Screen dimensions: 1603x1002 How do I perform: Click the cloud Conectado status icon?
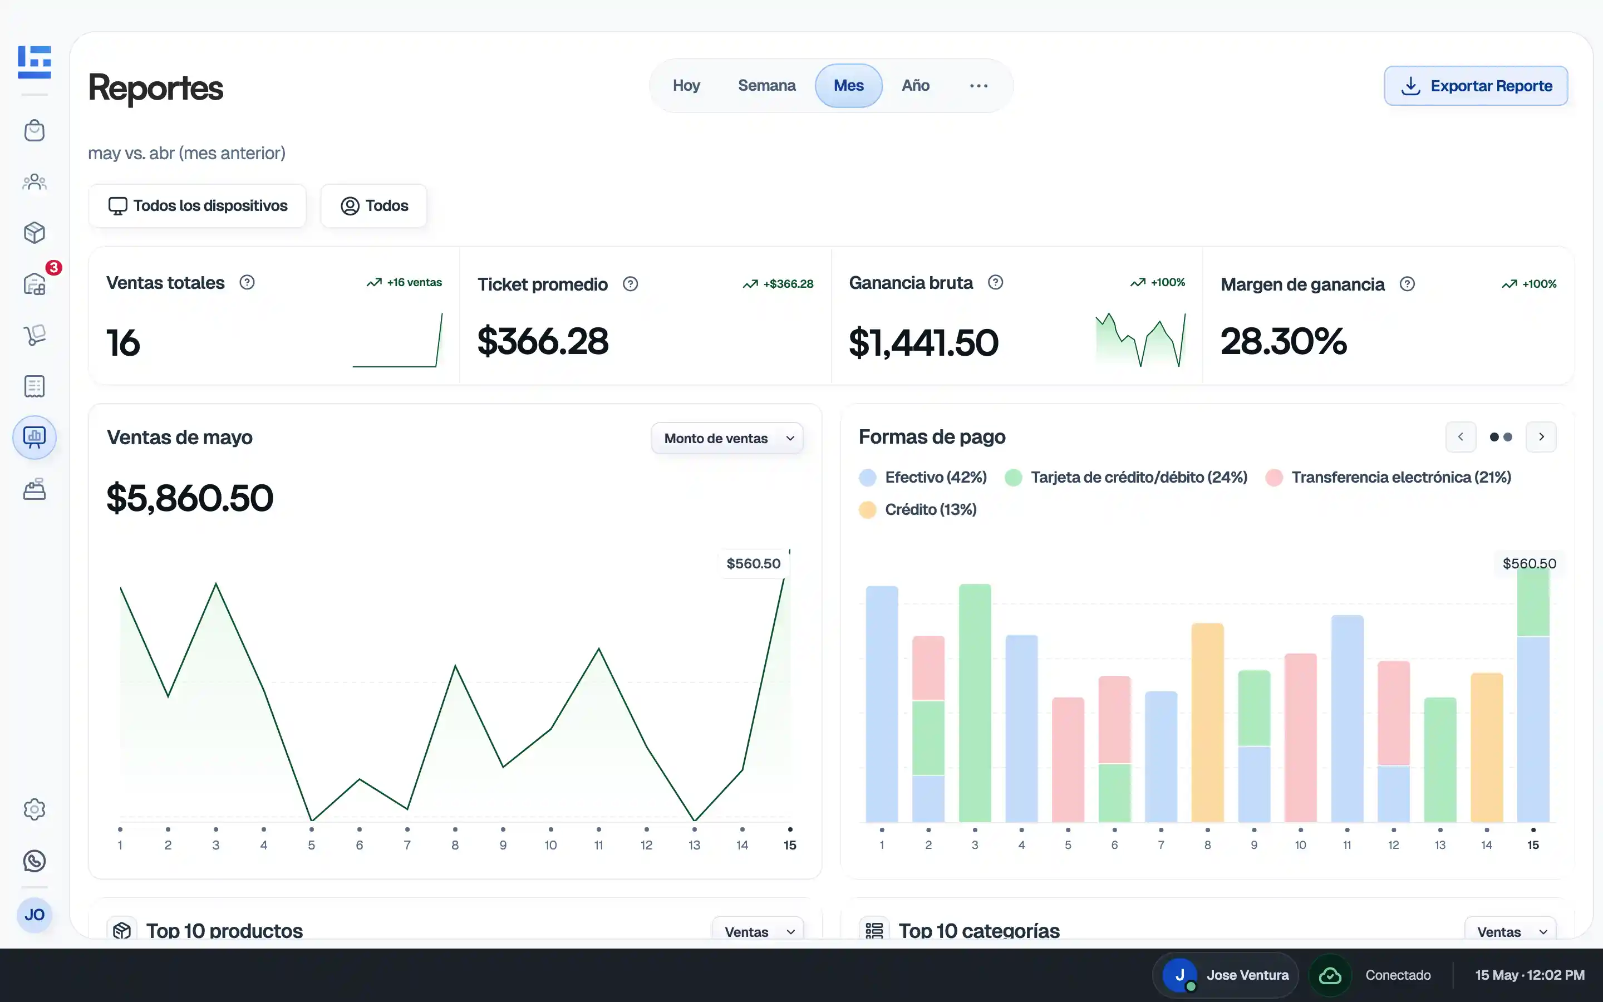point(1330,975)
